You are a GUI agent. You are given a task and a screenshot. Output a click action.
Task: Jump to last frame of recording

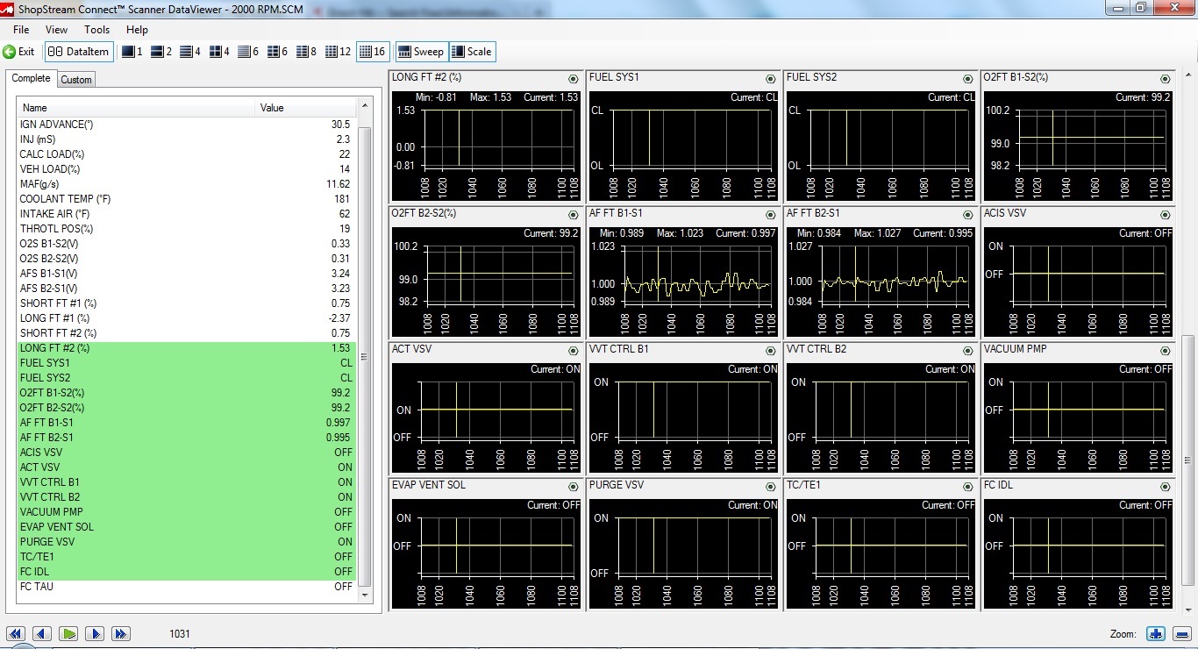tap(121, 633)
